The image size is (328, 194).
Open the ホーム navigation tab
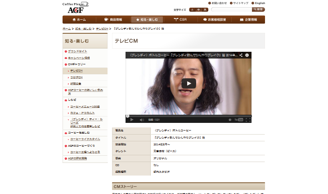click(x=79, y=20)
